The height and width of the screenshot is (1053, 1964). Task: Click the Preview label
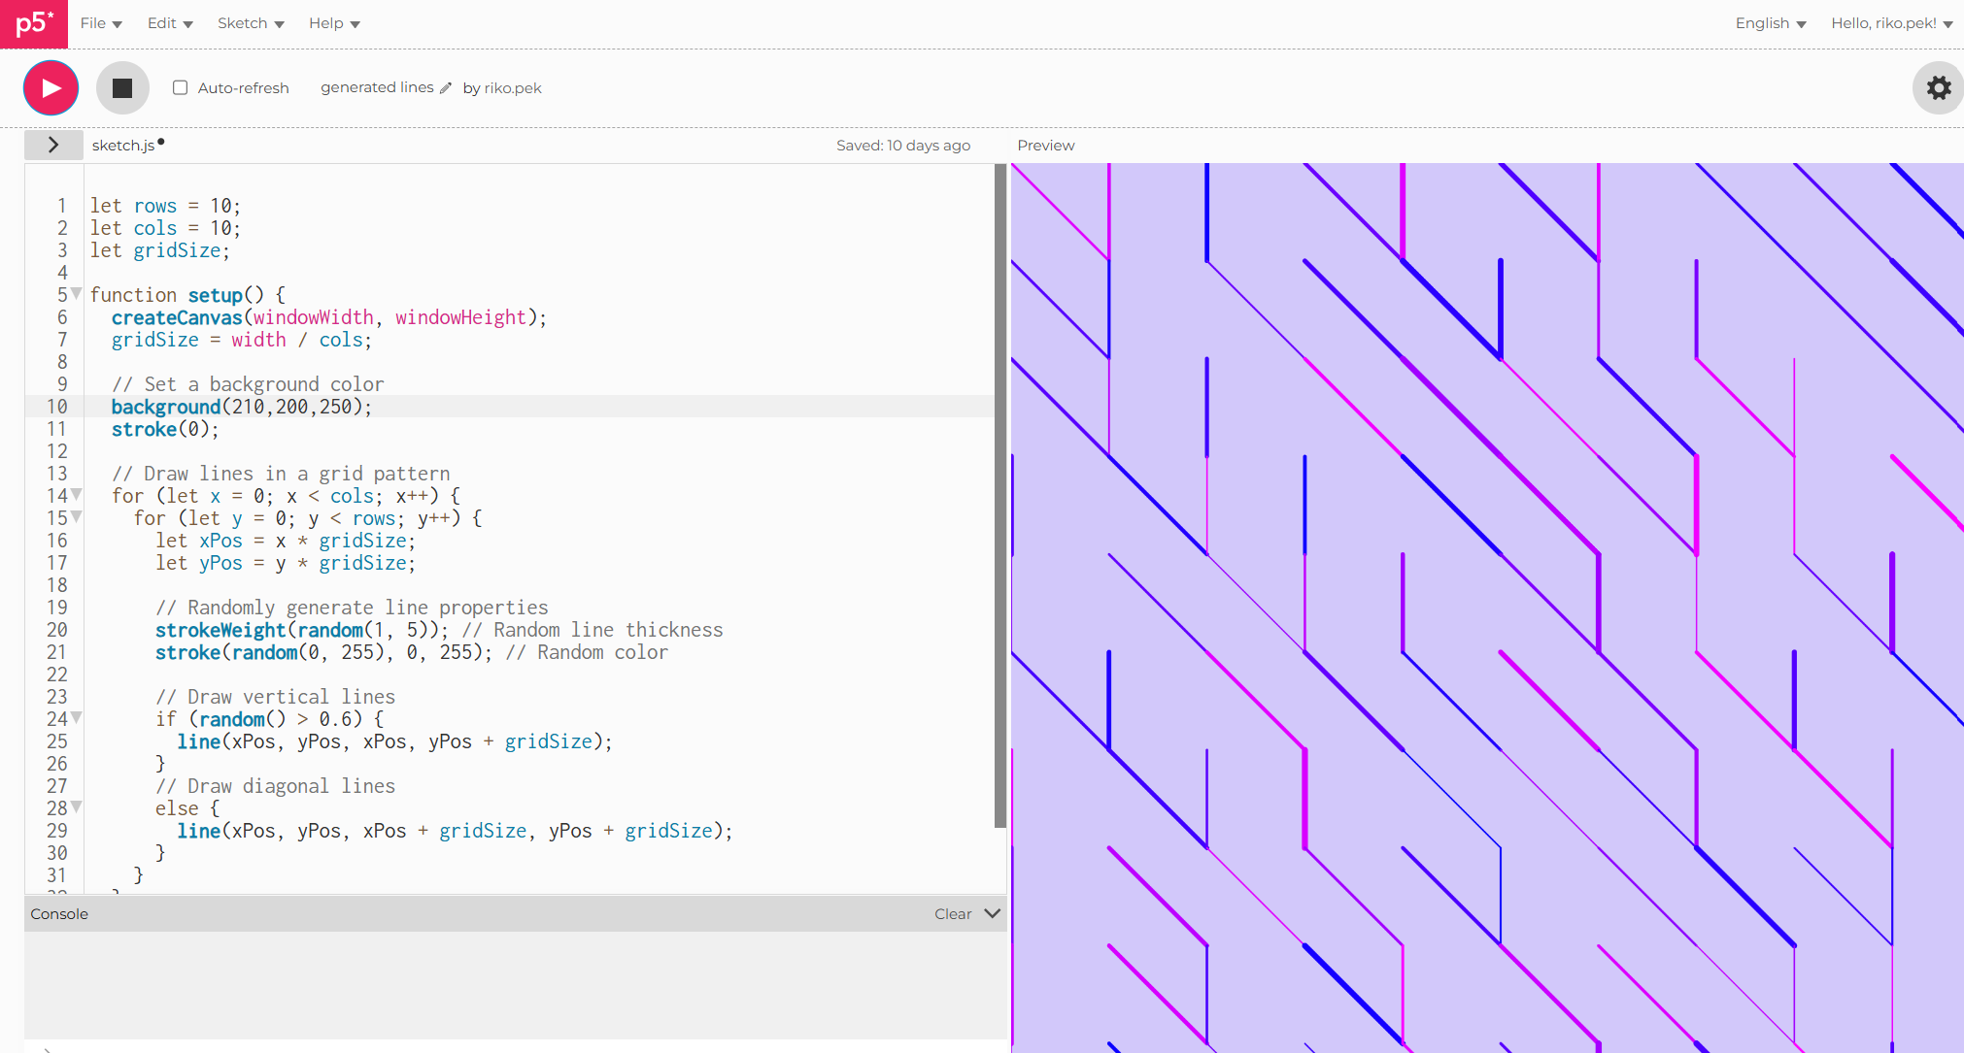(x=1046, y=146)
